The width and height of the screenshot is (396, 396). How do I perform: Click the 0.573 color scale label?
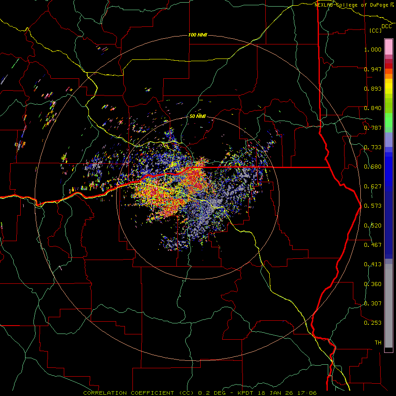(x=373, y=206)
